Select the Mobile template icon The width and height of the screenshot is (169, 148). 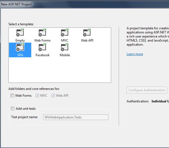[65, 48]
